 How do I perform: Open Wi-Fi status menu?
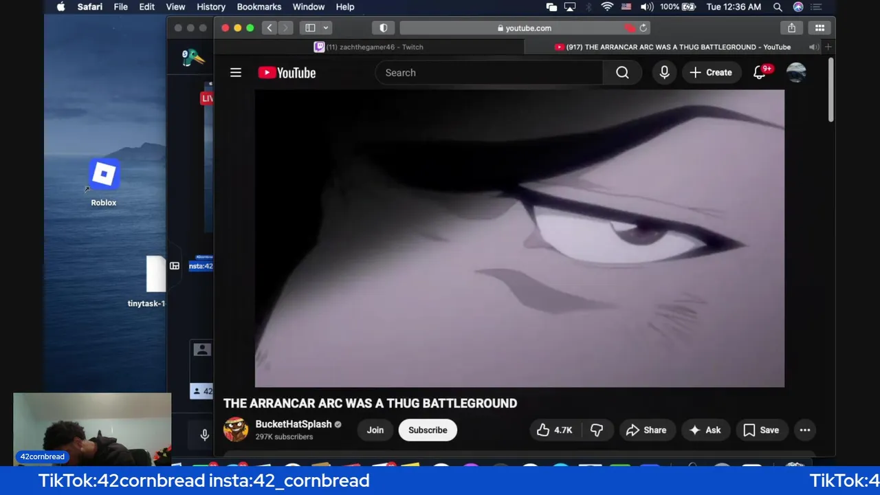point(607,7)
